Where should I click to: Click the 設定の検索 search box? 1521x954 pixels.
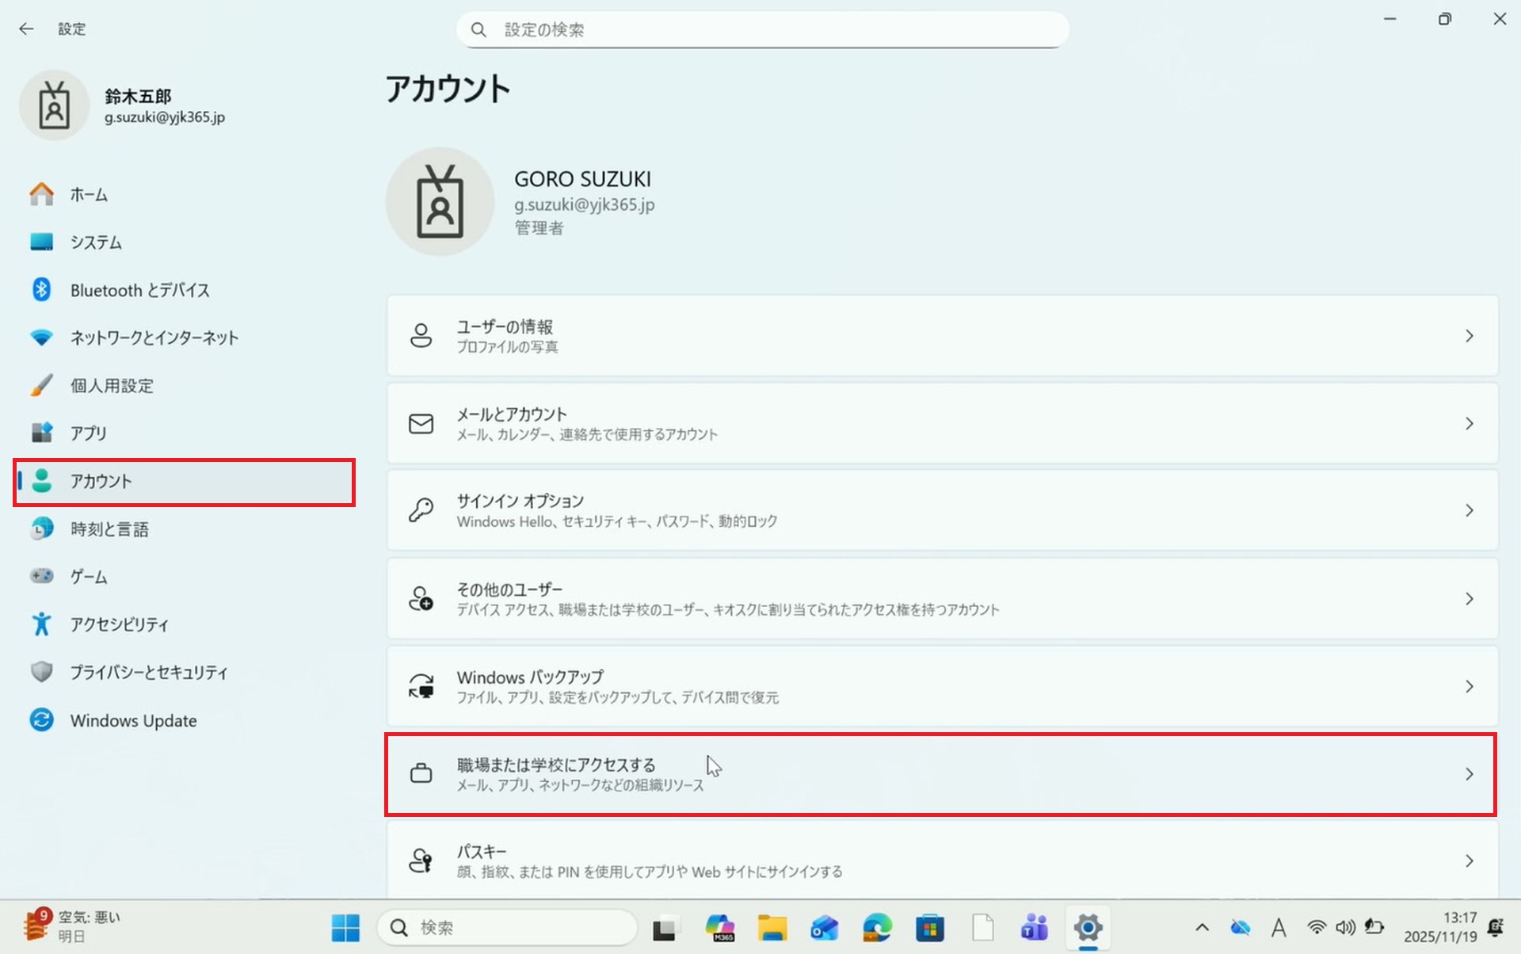[x=762, y=30]
